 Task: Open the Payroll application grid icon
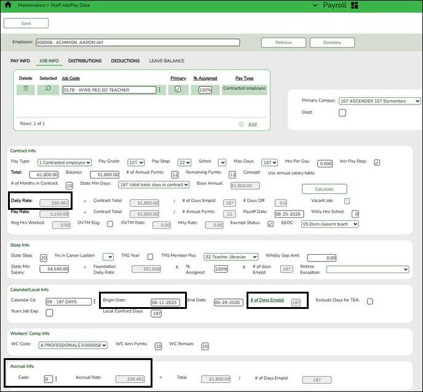354,6
